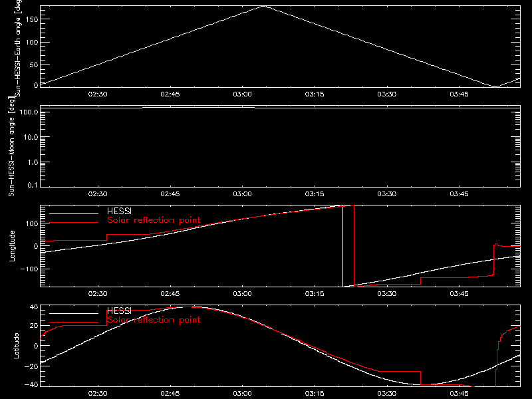Image resolution: width=532 pixels, height=399 pixels.
Task: Click the Longitude axis label
Action: tap(12, 246)
